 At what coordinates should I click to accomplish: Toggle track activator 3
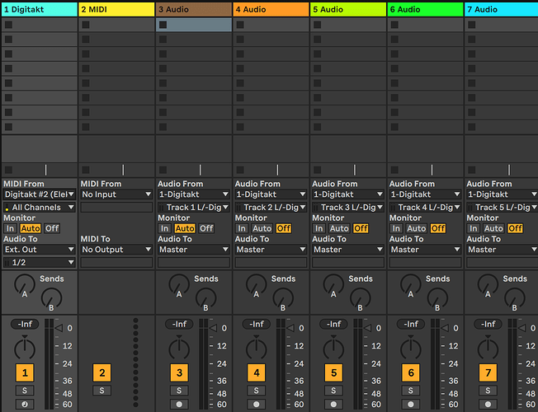click(179, 372)
